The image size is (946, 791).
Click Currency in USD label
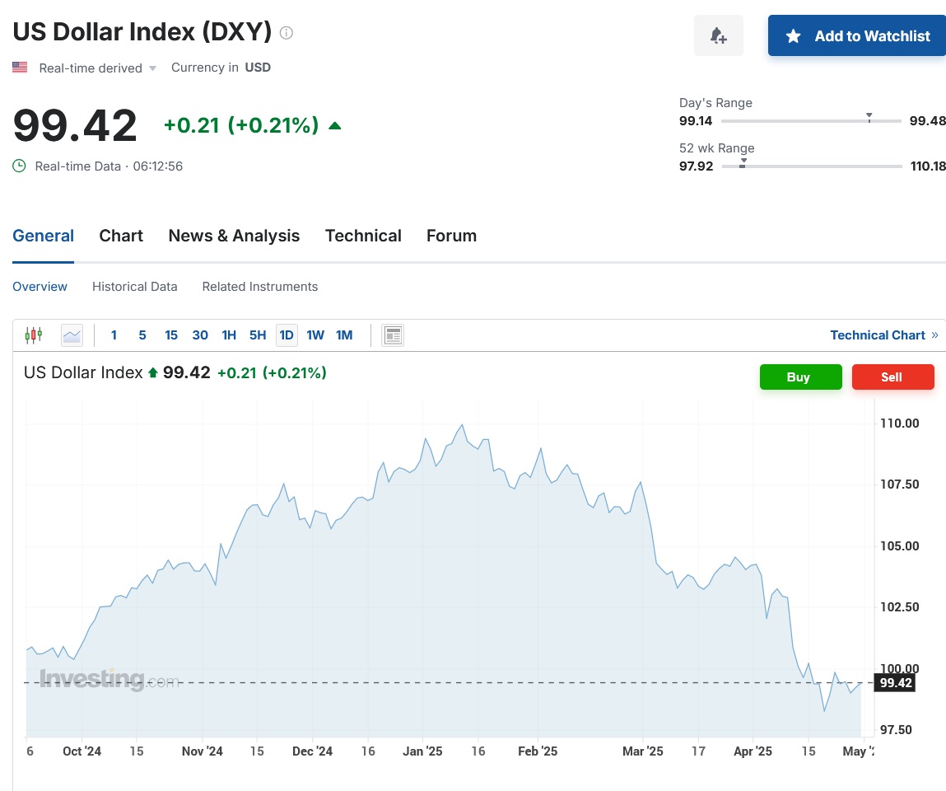pyautogui.click(x=221, y=68)
